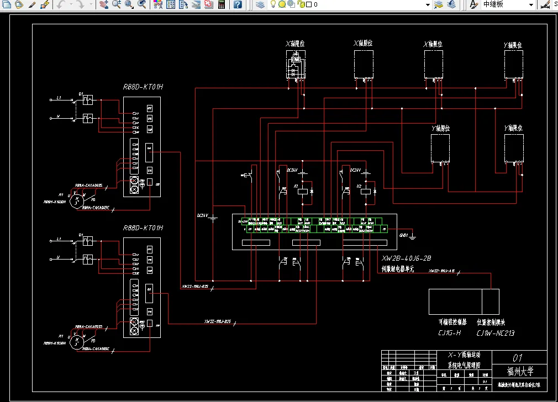Expand the 中继板 text style dropdown
This screenshot has height=402, width=558.
pos(530,5)
